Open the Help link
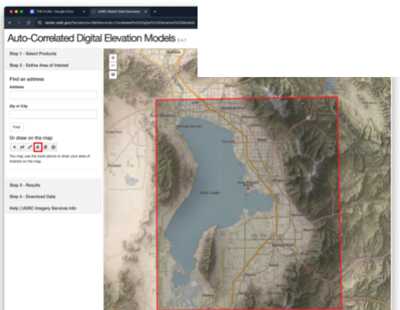This screenshot has height=310, width=400. 14,208
